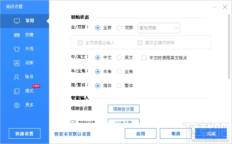Select 简体 character mode
The height and width of the screenshot is (144, 232).
[x=98, y=86]
